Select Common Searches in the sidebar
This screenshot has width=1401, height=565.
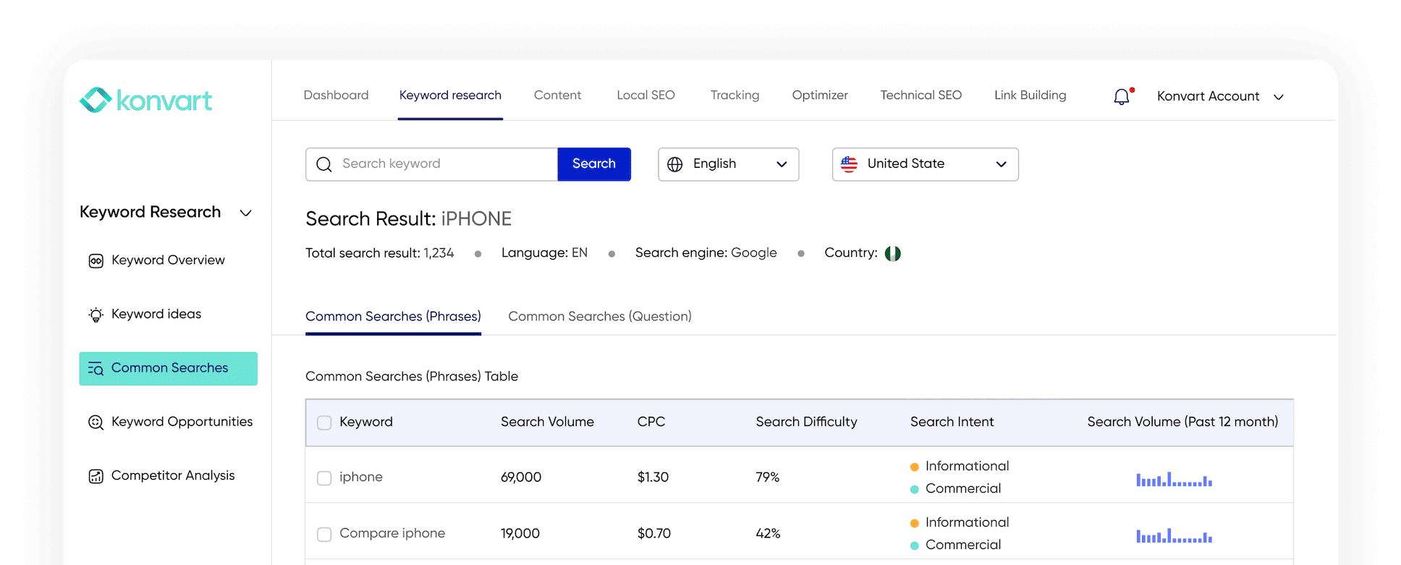coord(168,368)
